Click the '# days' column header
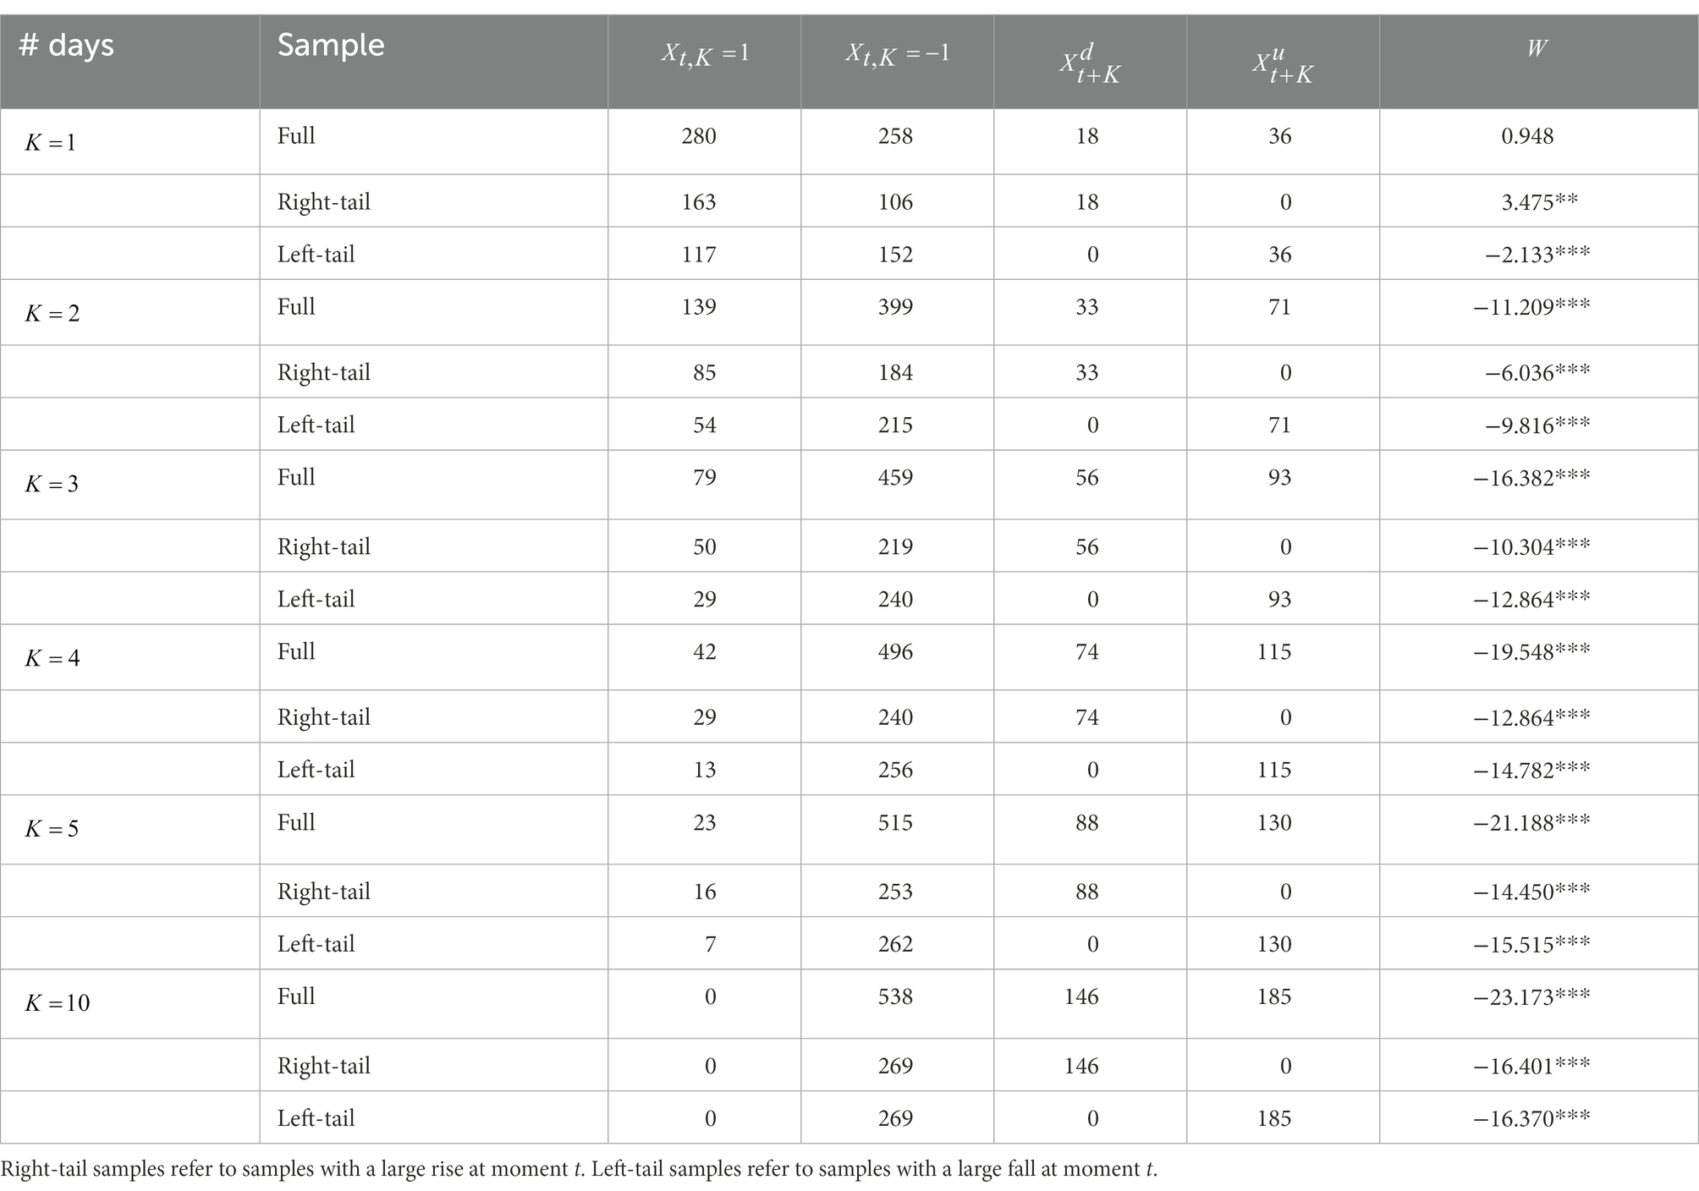Screen dimensions: 1699x1191 tap(67, 46)
